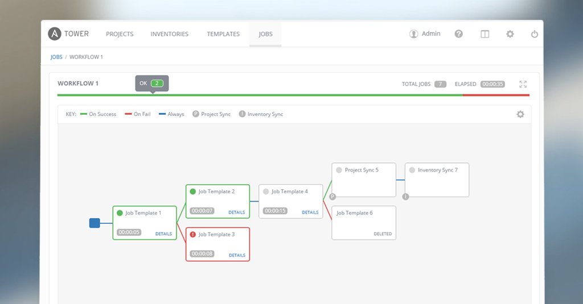The height and width of the screenshot is (304, 583).
Task: Open Details for Job Template 1
Action: click(x=163, y=234)
